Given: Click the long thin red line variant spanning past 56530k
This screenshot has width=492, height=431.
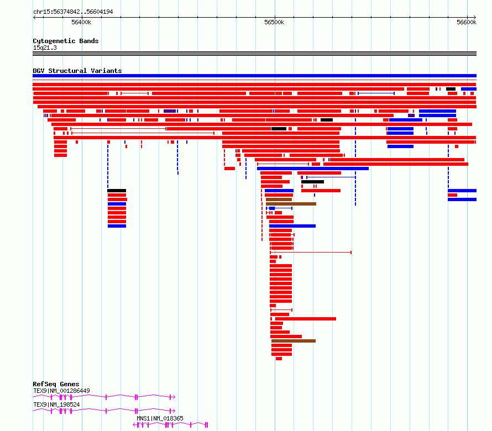Looking at the screenshot, I should click(311, 252).
